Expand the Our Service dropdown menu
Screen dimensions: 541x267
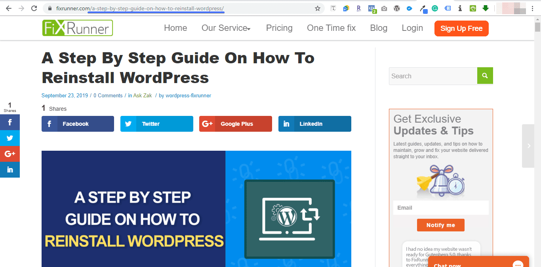[x=226, y=28]
